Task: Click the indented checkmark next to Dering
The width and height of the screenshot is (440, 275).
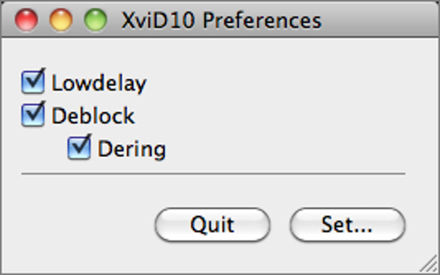Action: point(80,147)
